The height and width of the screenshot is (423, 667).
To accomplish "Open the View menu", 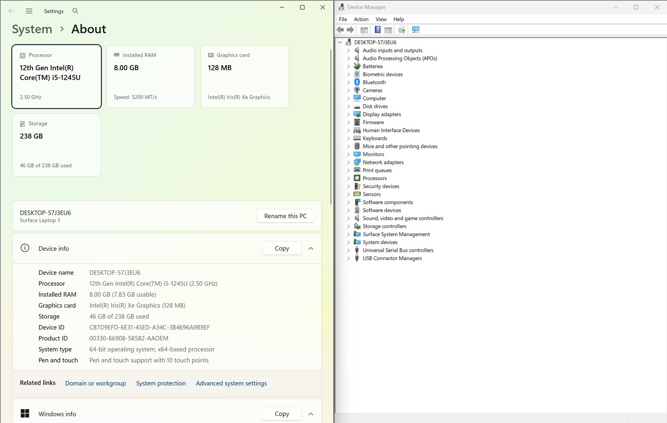I will (381, 19).
